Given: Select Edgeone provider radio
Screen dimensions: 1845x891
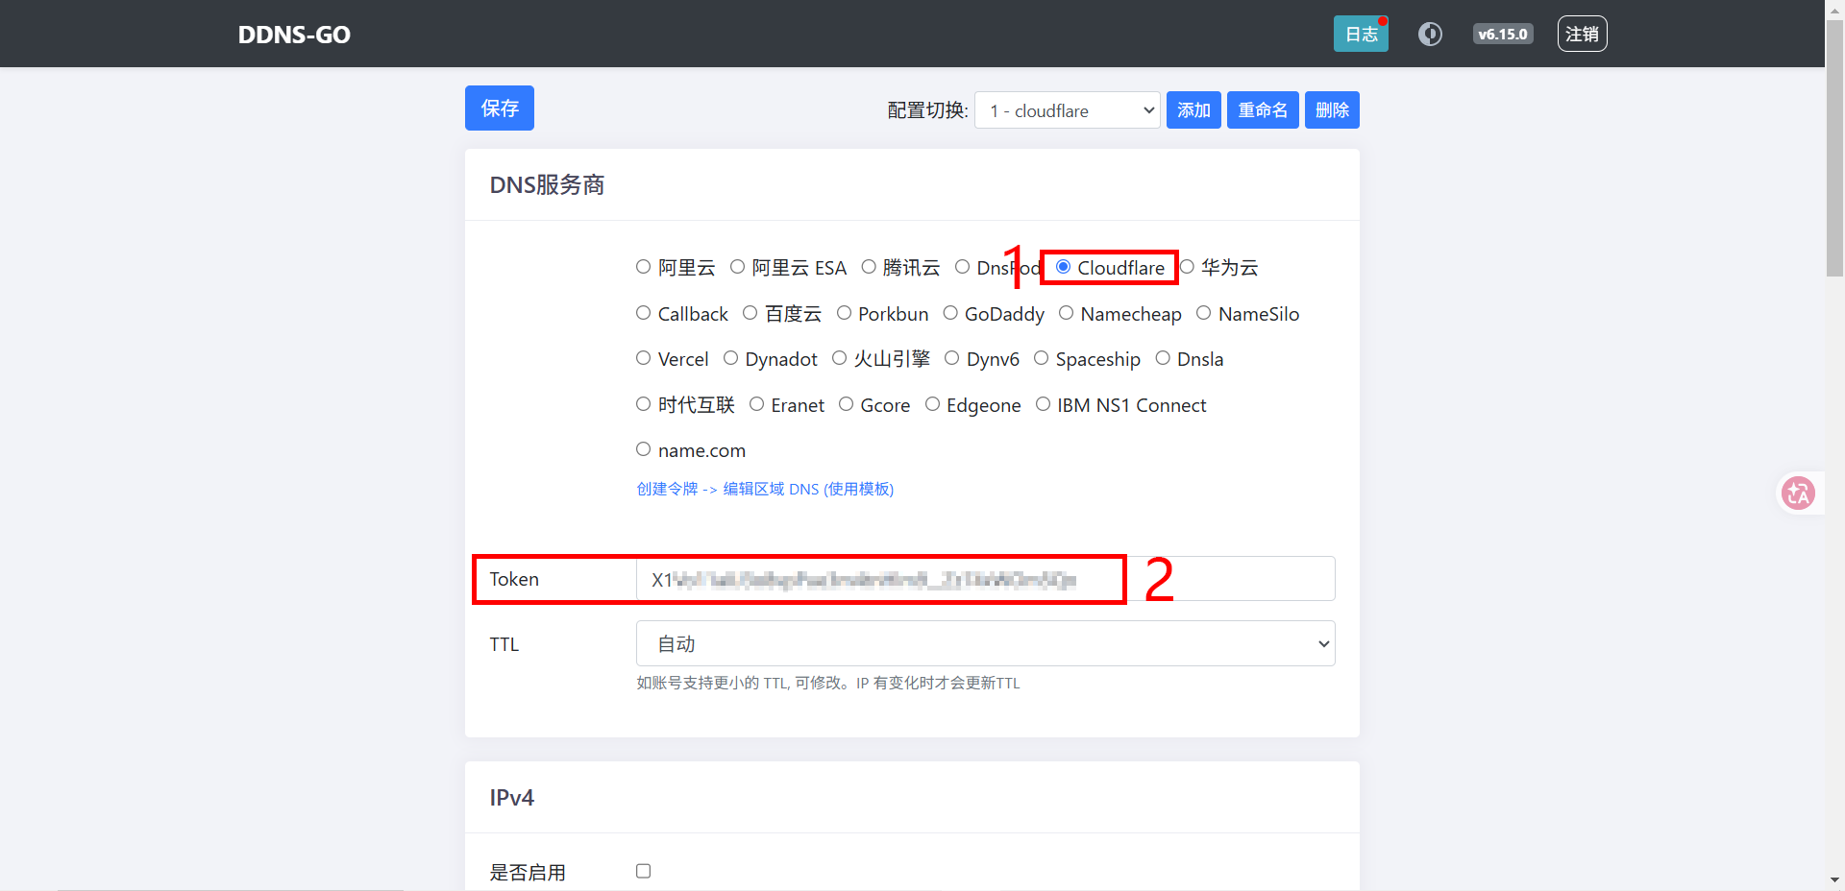Looking at the screenshot, I should pyautogui.click(x=932, y=404).
